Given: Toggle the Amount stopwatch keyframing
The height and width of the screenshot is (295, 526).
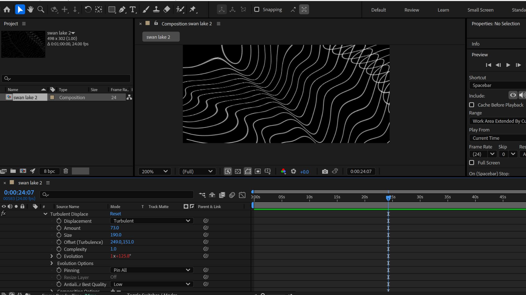Looking at the screenshot, I should pos(59,228).
